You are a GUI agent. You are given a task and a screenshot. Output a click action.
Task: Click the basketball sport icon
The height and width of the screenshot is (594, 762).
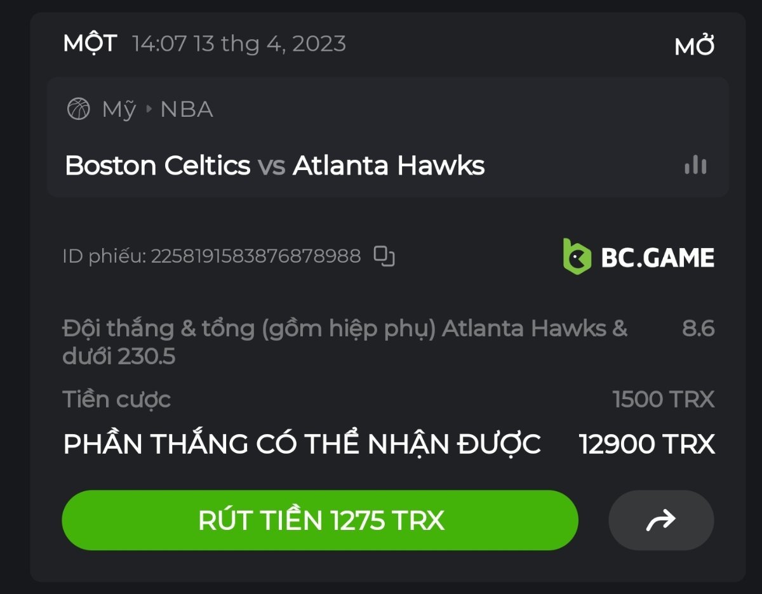[79, 109]
